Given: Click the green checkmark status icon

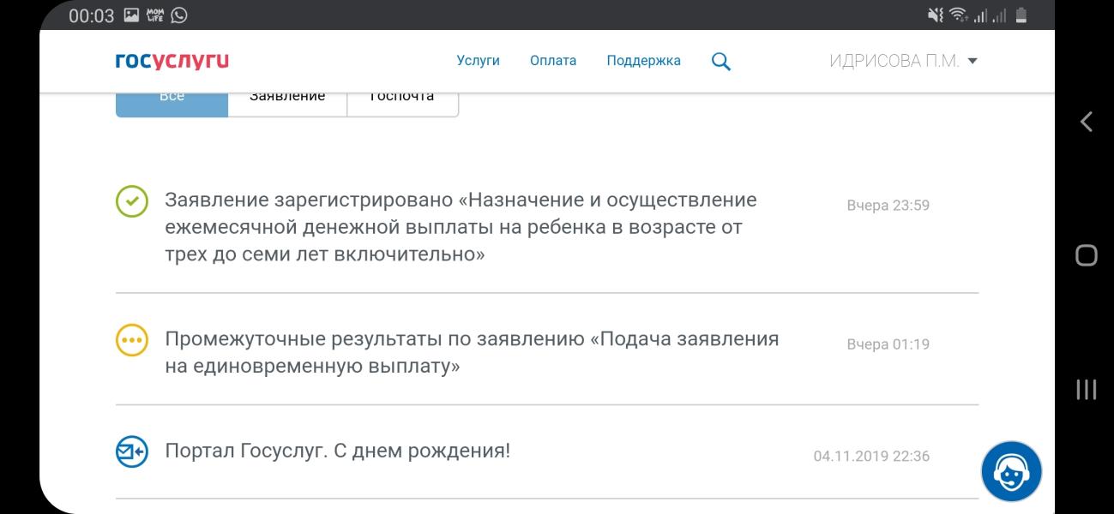Looking at the screenshot, I should (132, 201).
